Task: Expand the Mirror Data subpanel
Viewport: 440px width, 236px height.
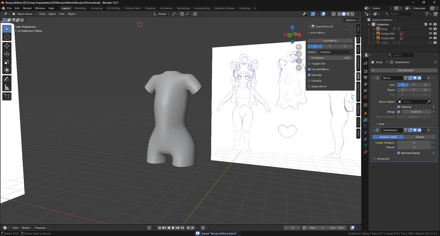Action: 377,124
